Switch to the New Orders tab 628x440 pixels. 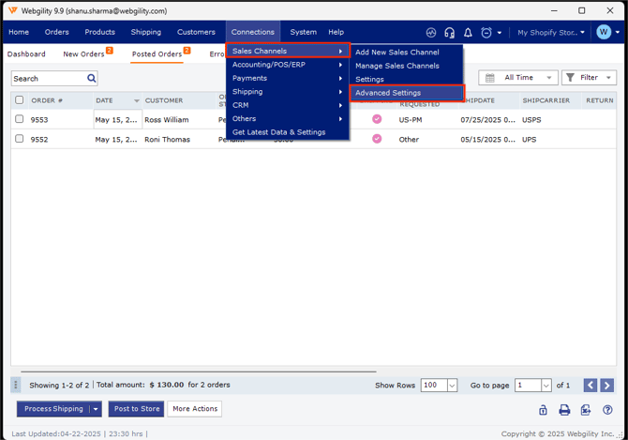84,54
